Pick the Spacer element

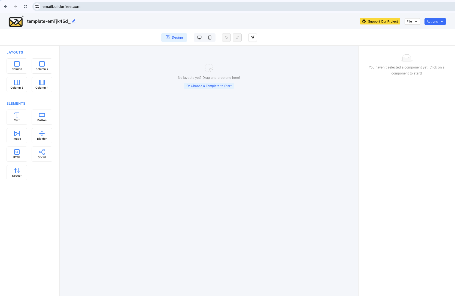point(17,173)
